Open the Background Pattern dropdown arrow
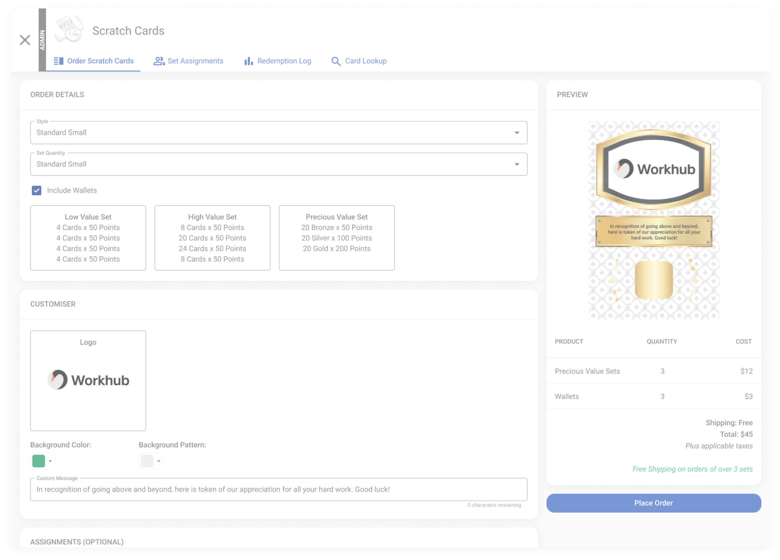This screenshot has width=780, height=560. (x=159, y=461)
